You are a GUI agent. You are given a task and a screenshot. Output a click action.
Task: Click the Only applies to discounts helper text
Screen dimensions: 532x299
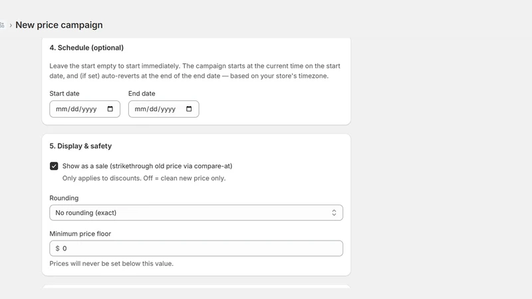click(x=144, y=178)
